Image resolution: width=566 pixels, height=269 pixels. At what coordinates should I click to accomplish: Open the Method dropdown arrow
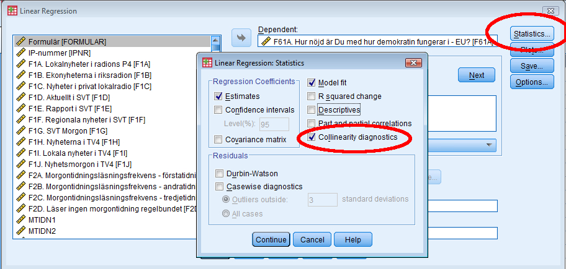[x=490, y=145]
